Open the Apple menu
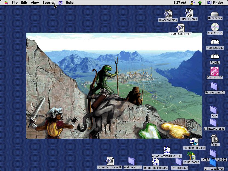 pyautogui.click(x=6, y=3)
